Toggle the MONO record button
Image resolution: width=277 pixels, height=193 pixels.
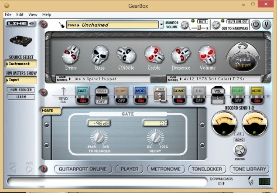(x=239, y=140)
